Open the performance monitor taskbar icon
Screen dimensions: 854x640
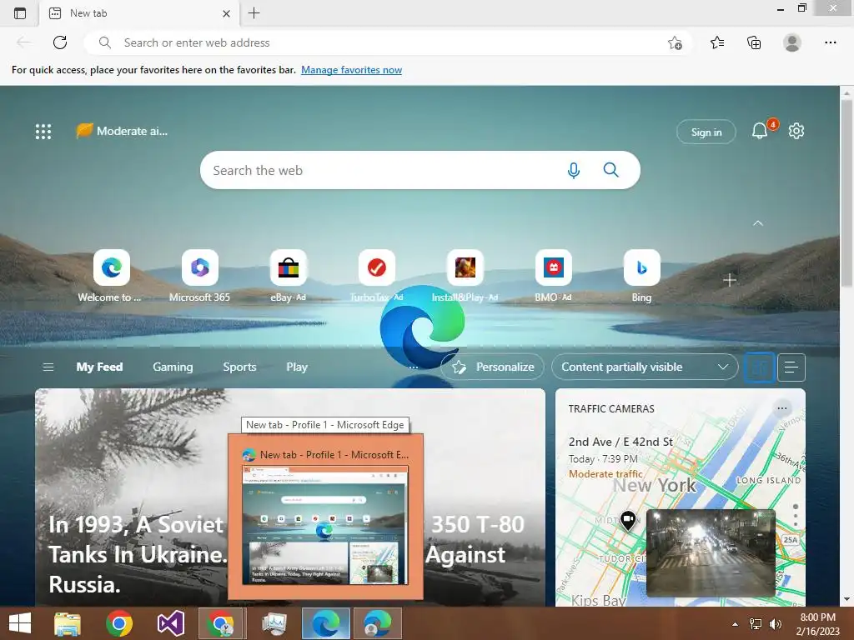point(274,623)
